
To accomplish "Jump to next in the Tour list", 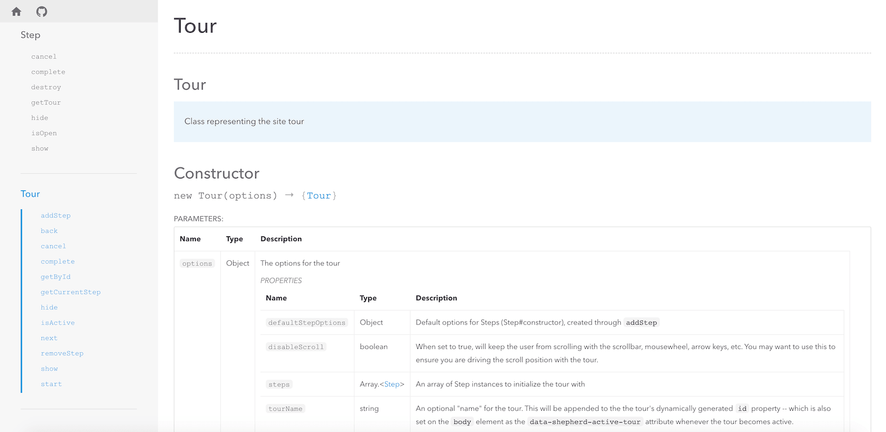I will tap(49, 338).
